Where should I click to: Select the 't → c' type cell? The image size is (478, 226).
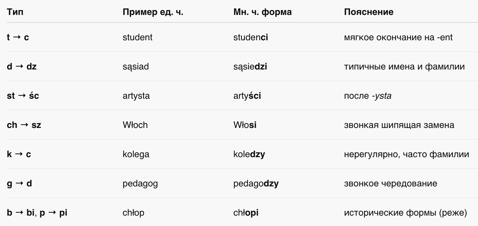point(18,37)
